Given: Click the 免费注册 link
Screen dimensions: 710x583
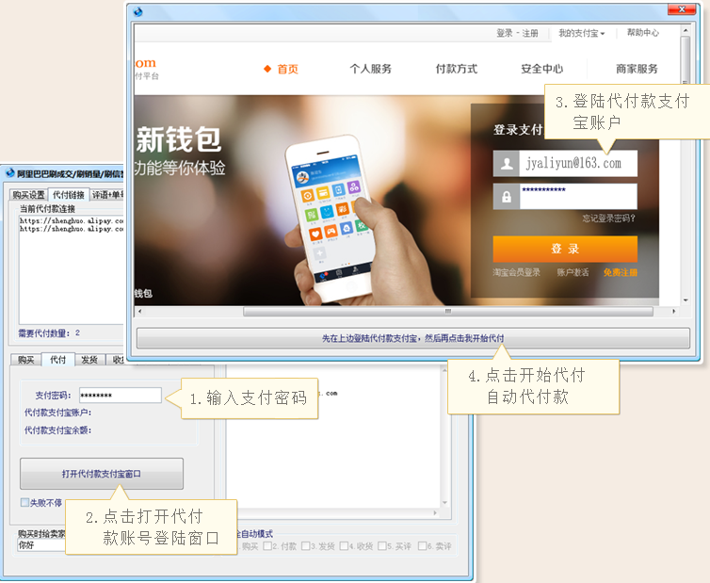Looking at the screenshot, I should click(x=620, y=272).
